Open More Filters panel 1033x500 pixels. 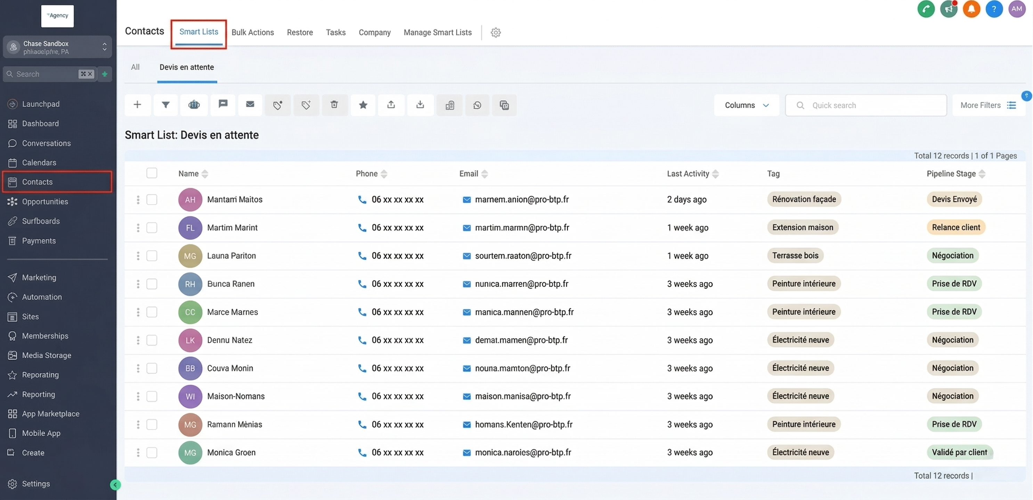(983, 105)
